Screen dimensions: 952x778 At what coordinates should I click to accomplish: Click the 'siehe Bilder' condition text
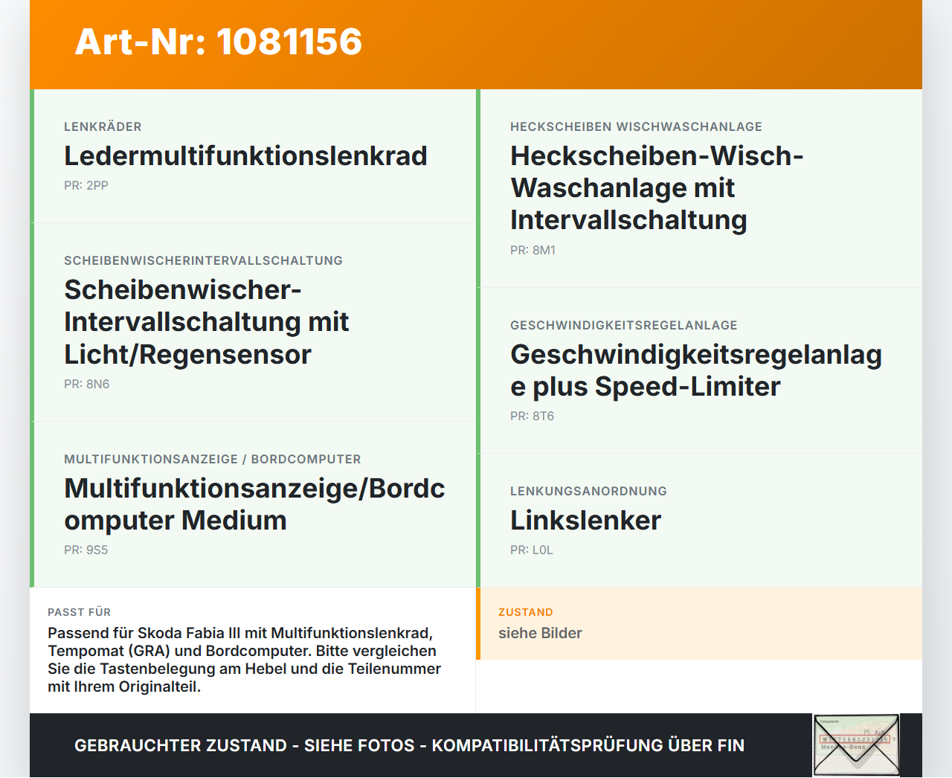[540, 634]
